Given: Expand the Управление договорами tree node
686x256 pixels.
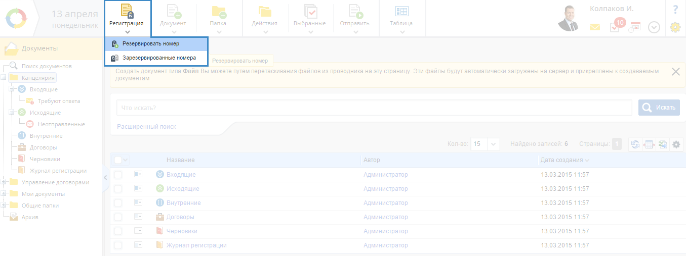Looking at the screenshot, I should coord(4,182).
